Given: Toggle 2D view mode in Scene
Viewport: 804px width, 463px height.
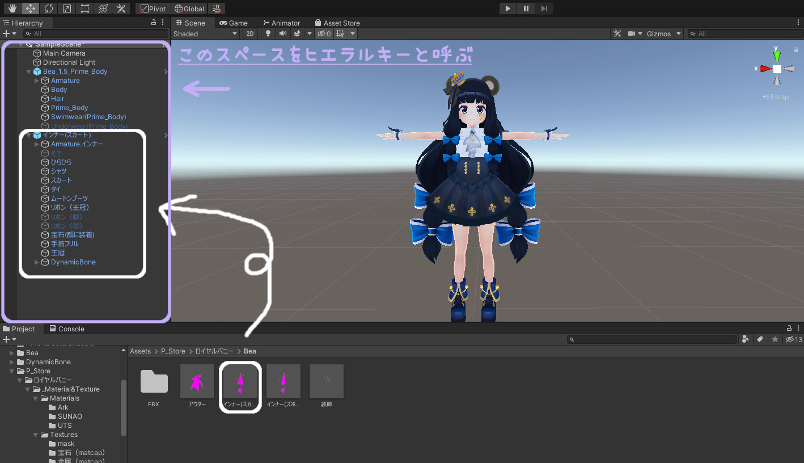Looking at the screenshot, I should (x=249, y=33).
